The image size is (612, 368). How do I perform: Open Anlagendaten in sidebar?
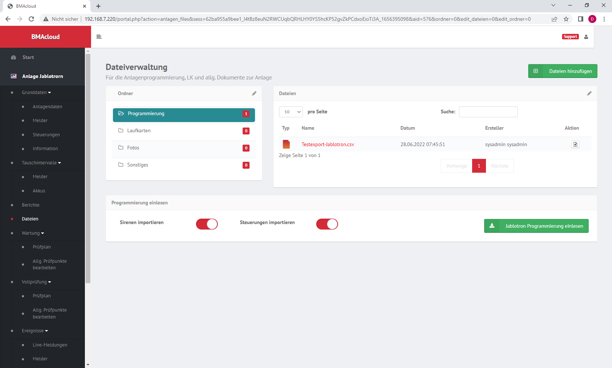pos(47,107)
